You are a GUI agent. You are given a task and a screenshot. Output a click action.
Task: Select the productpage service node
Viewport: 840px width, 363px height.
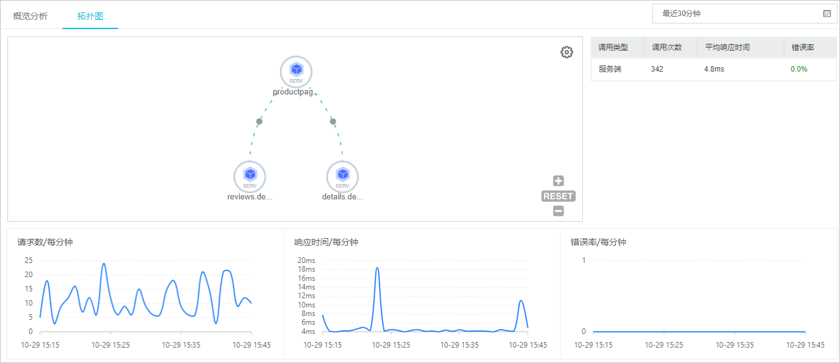point(296,70)
